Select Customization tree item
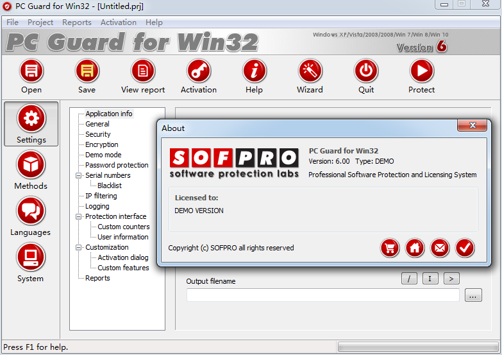Viewport: 502px width, 355px height. (107, 247)
